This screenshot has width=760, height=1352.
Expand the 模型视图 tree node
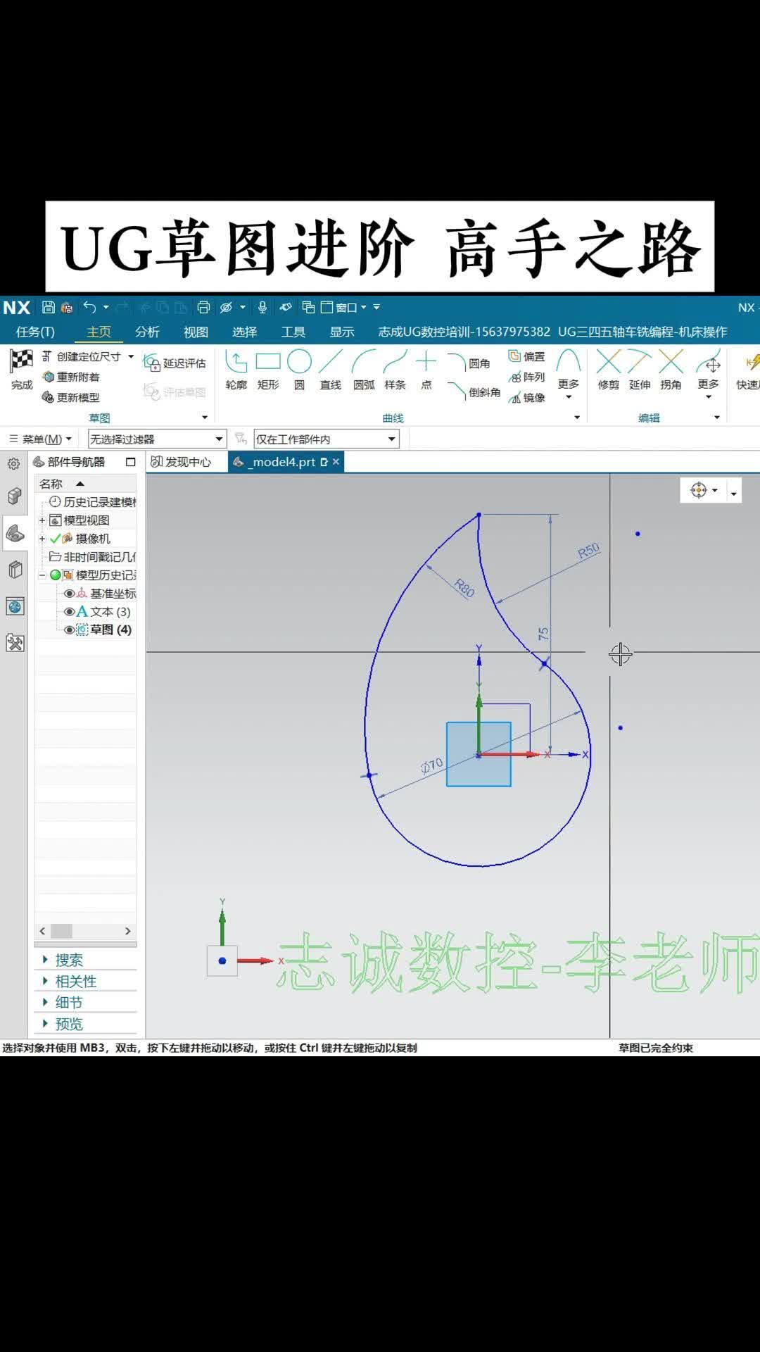[x=42, y=520]
